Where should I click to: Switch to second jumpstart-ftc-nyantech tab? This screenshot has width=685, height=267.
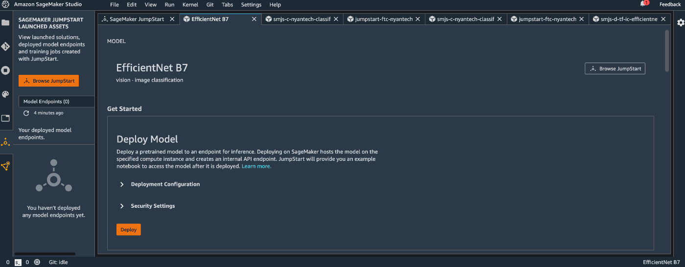click(548, 19)
